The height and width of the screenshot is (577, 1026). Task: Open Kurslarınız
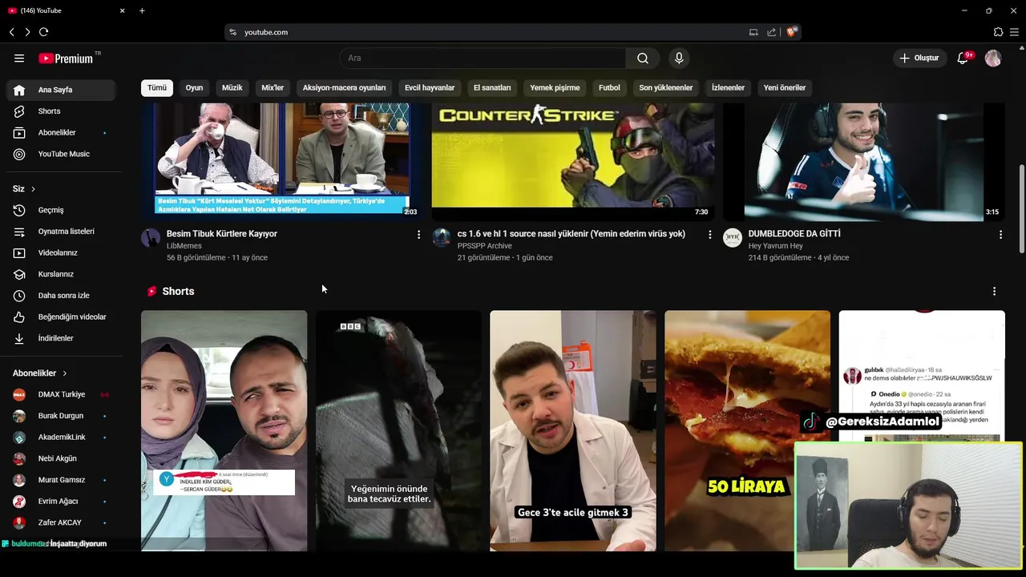coord(62,274)
